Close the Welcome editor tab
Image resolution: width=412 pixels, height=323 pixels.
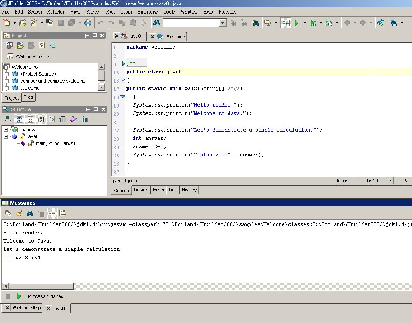click(x=152, y=37)
